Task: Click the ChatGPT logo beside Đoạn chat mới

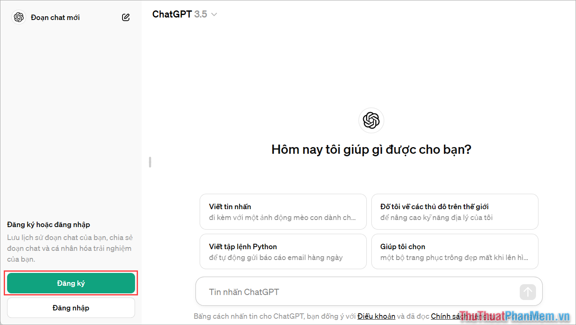Action: 19,17
